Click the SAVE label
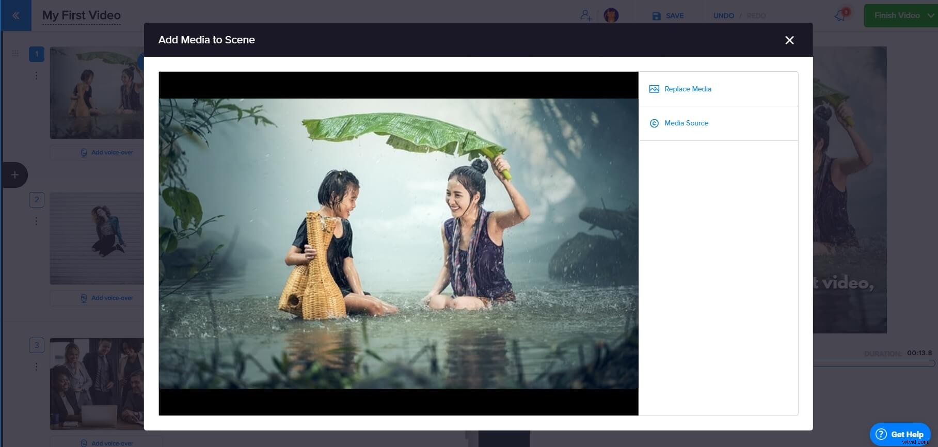This screenshot has height=447, width=938. (675, 16)
